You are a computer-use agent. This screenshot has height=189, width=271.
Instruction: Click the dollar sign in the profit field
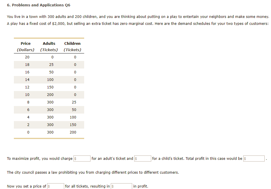(113, 186)
